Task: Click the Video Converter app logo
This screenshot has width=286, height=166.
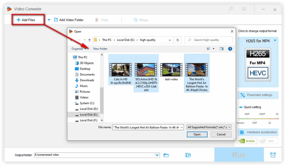Action: click(x=9, y=9)
